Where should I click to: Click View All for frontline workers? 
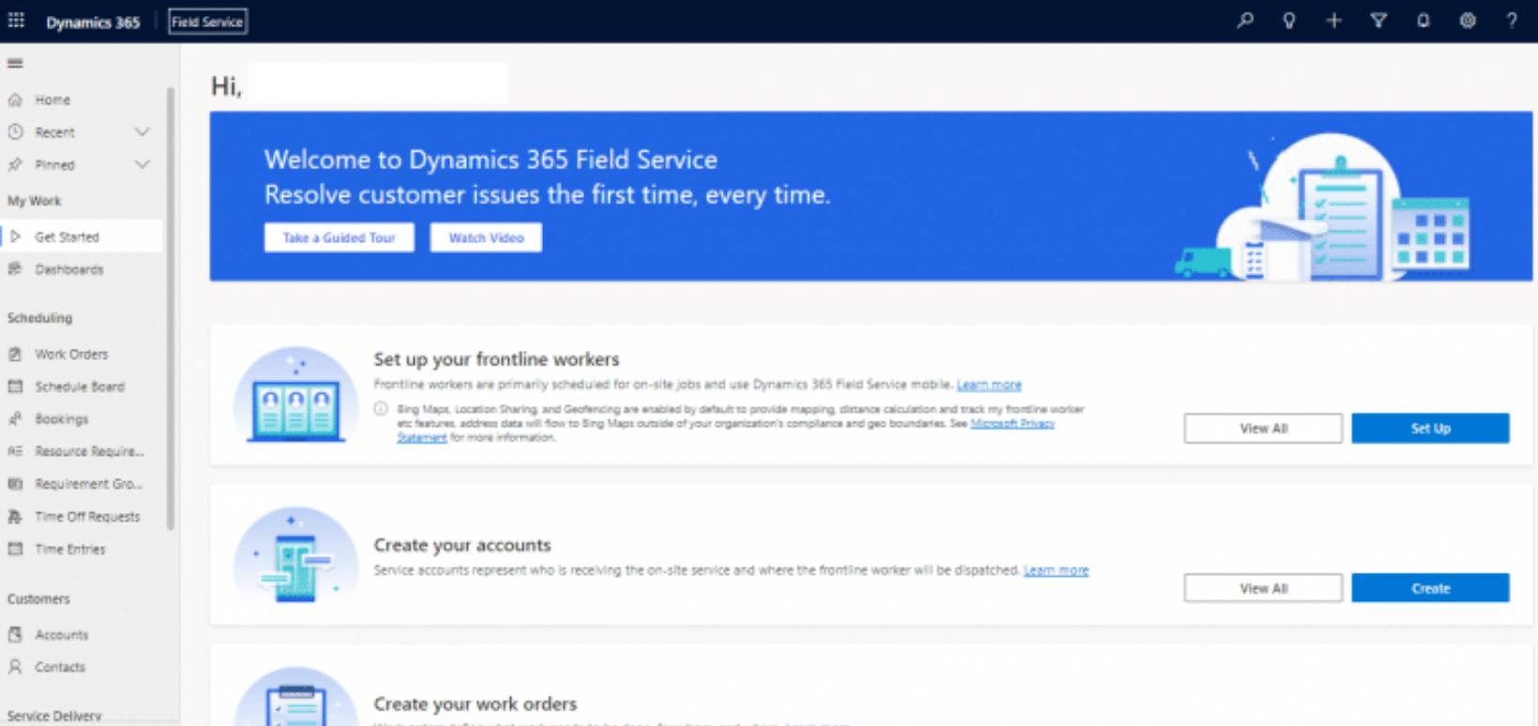[1263, 428]
